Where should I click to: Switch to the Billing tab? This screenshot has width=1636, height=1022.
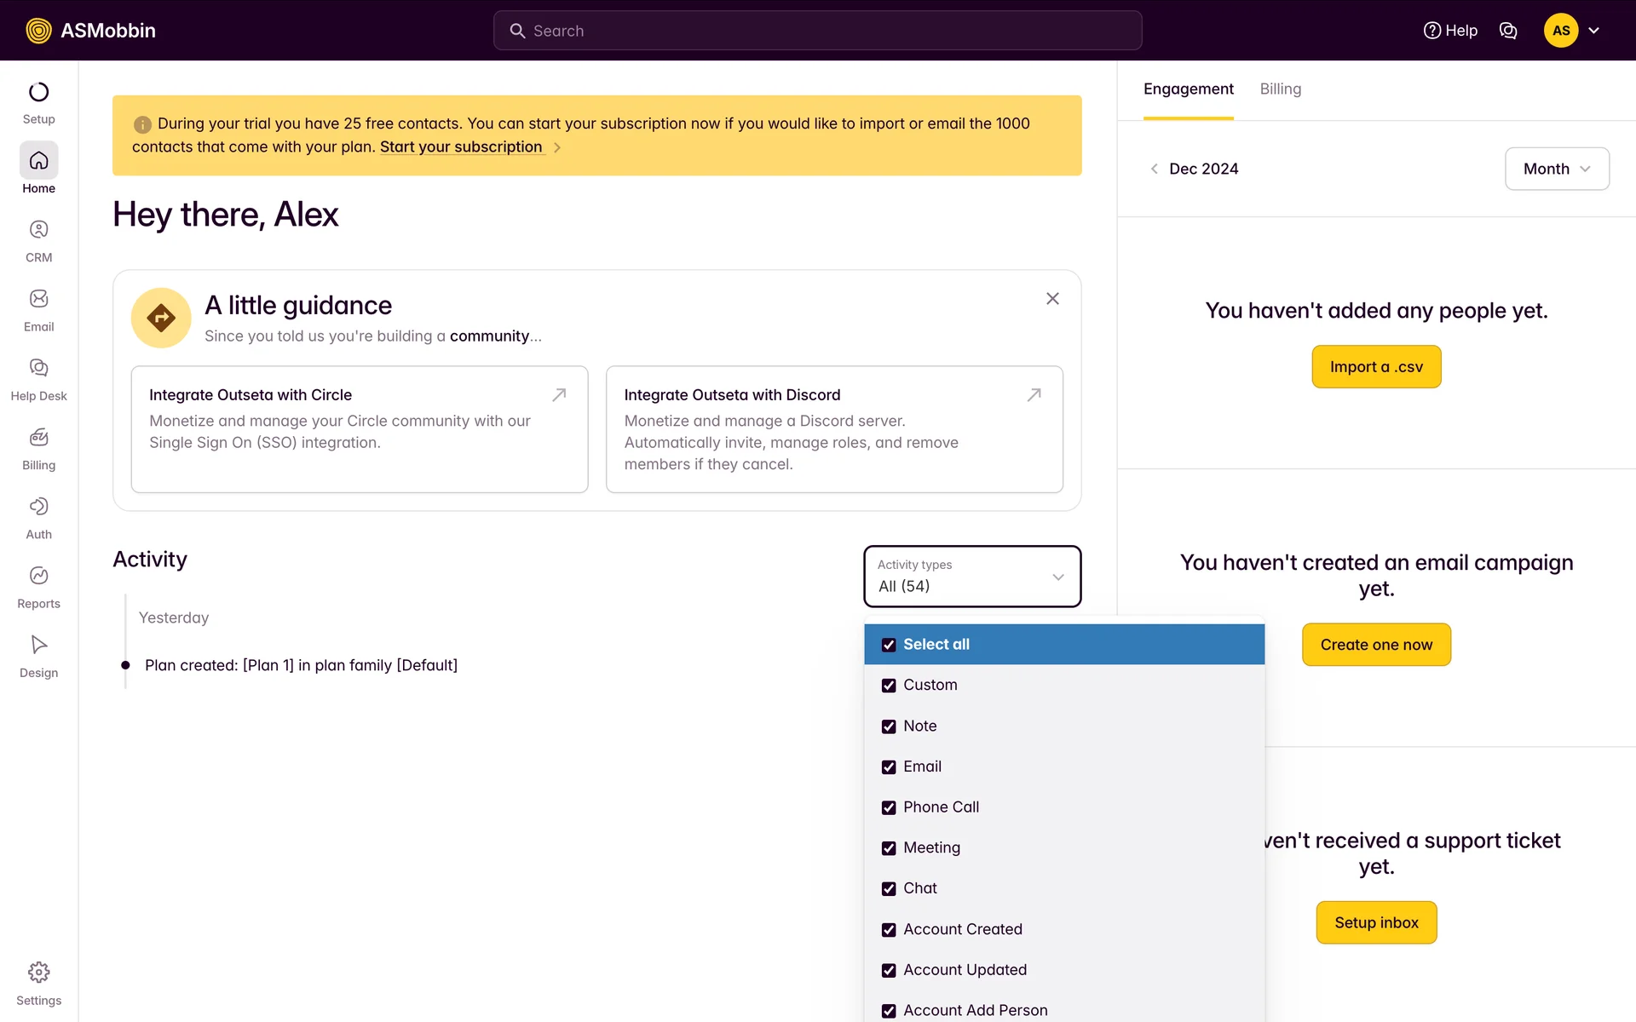click(x=1280, y=89)
